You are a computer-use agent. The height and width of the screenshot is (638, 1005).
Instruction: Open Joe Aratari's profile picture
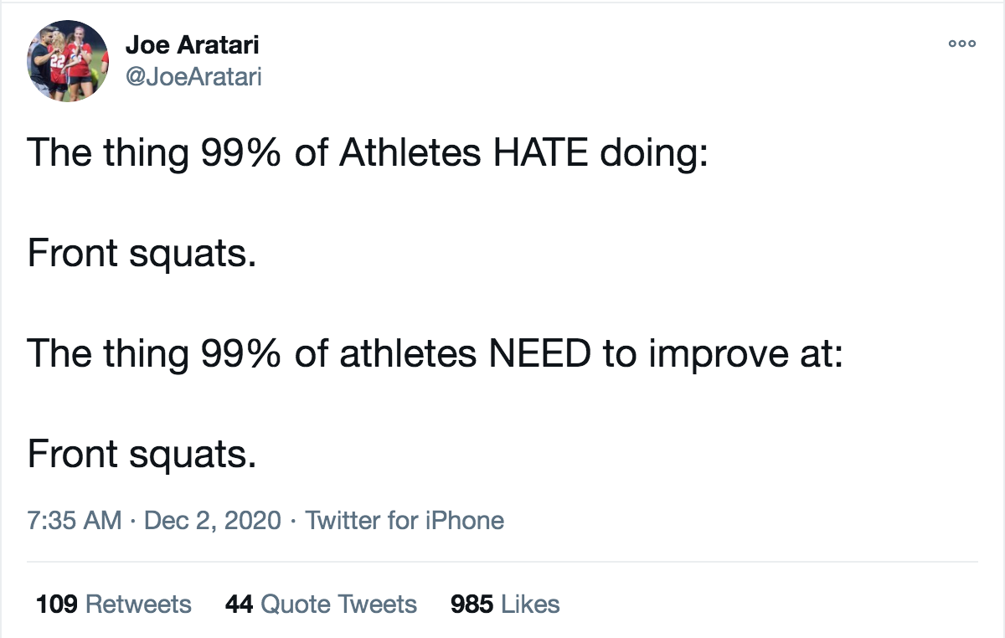pos(69,61)
